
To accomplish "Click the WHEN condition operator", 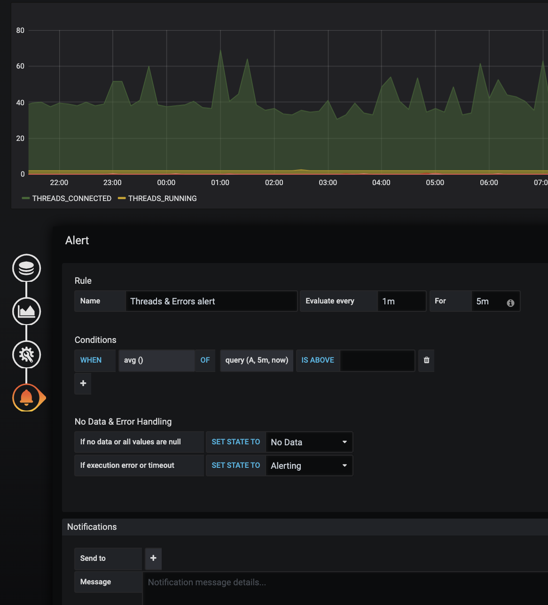I will [95, 360].
